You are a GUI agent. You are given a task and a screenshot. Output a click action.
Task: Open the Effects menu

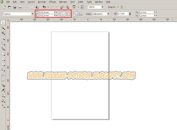[53, 2]
